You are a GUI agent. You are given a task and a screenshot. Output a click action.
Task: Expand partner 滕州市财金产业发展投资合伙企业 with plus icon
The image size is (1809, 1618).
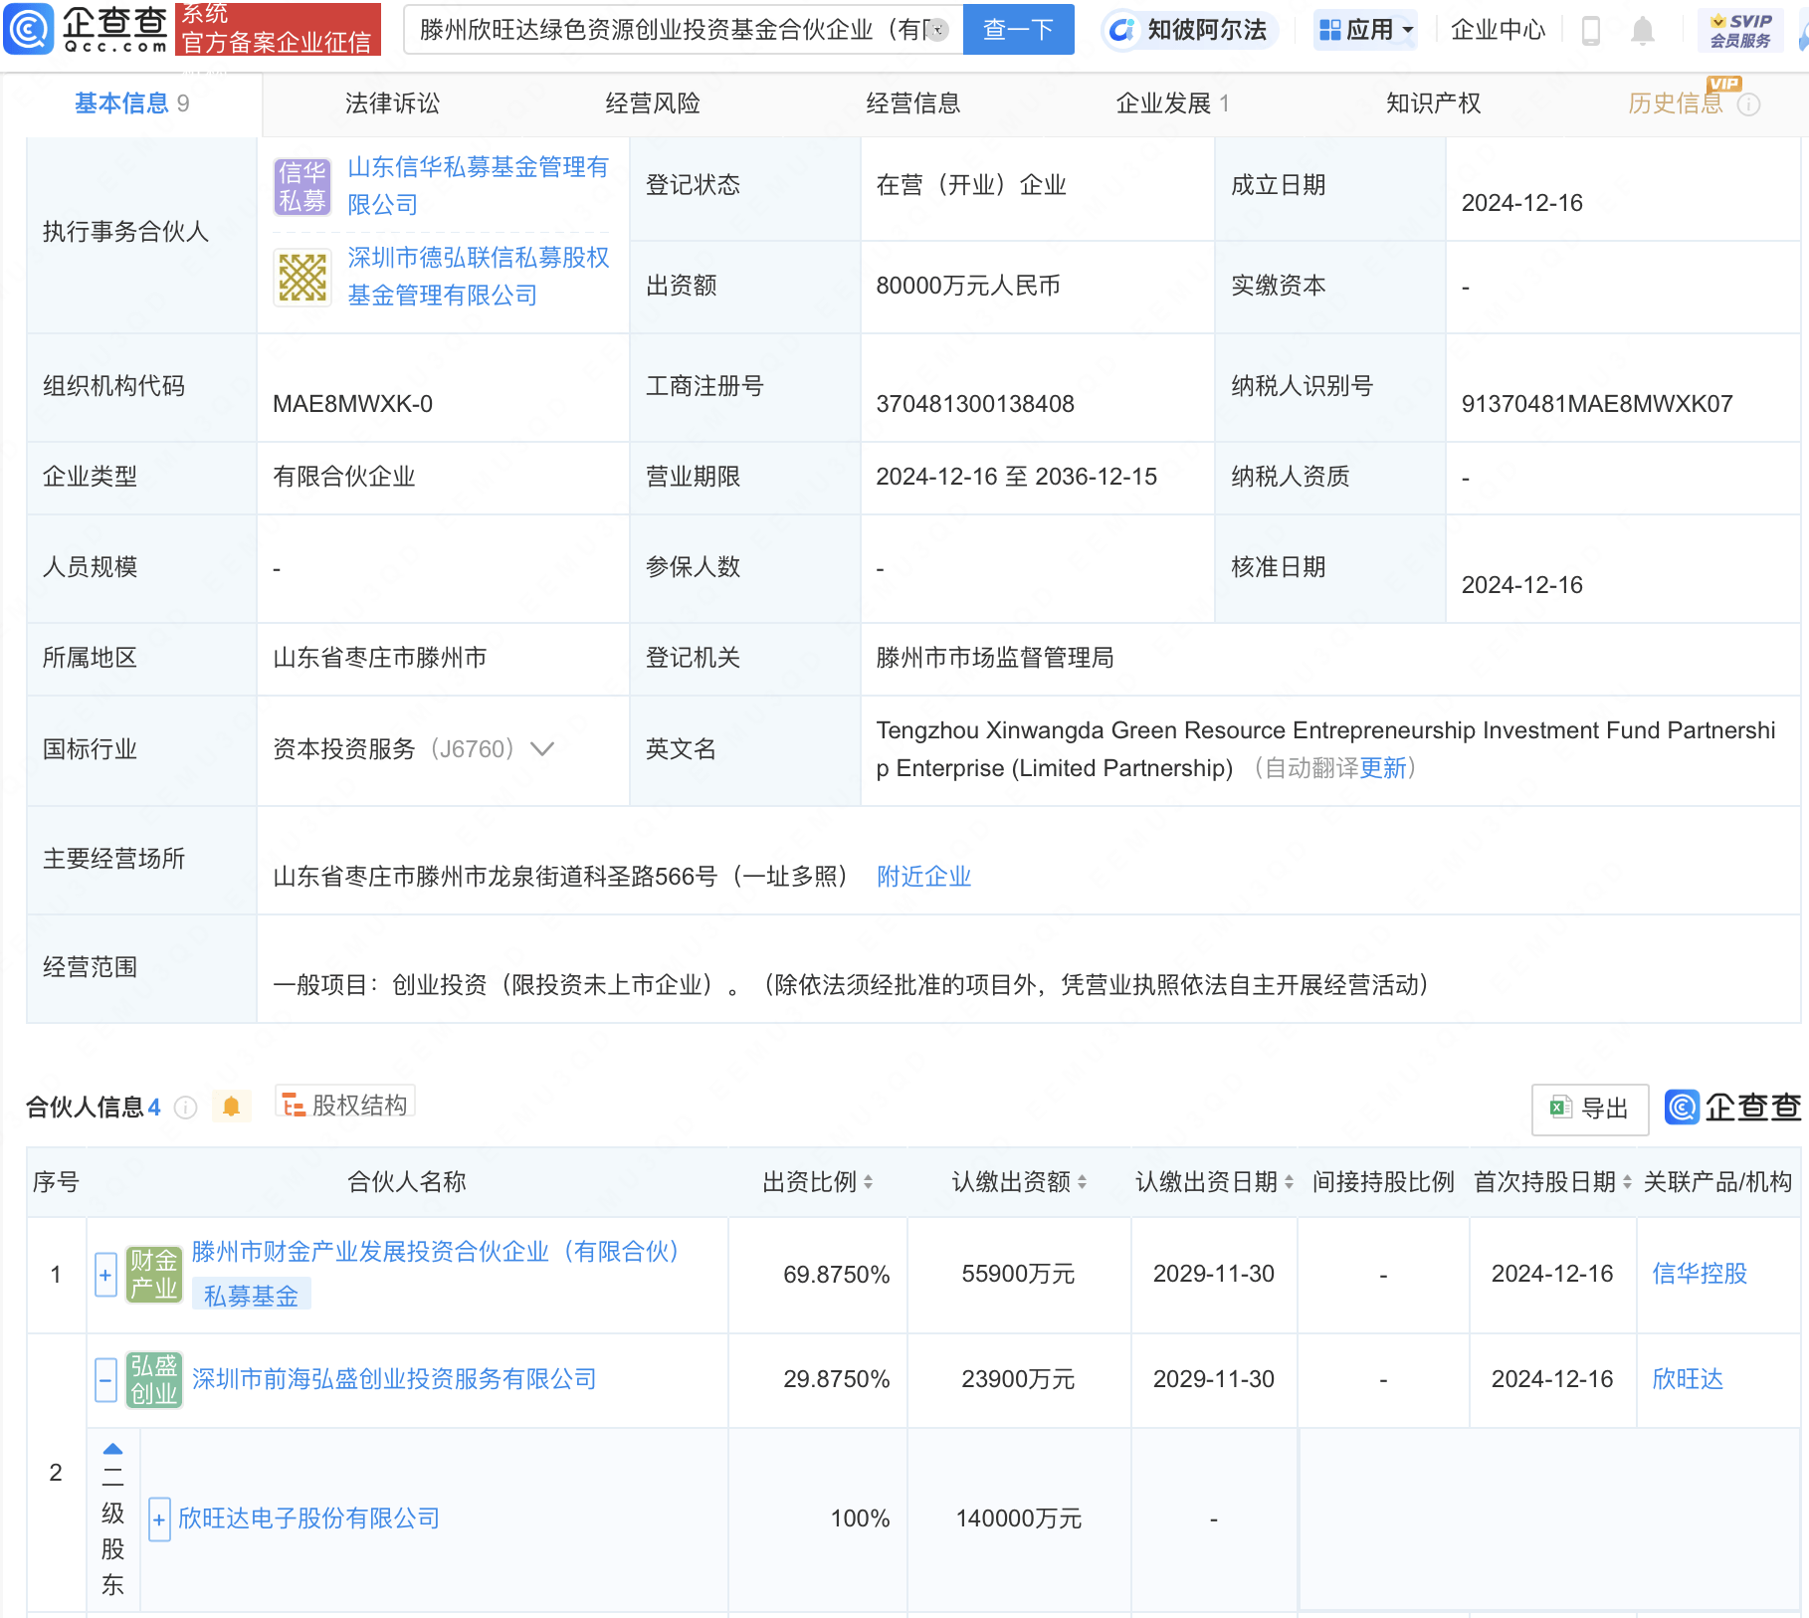coord(105,1275)
